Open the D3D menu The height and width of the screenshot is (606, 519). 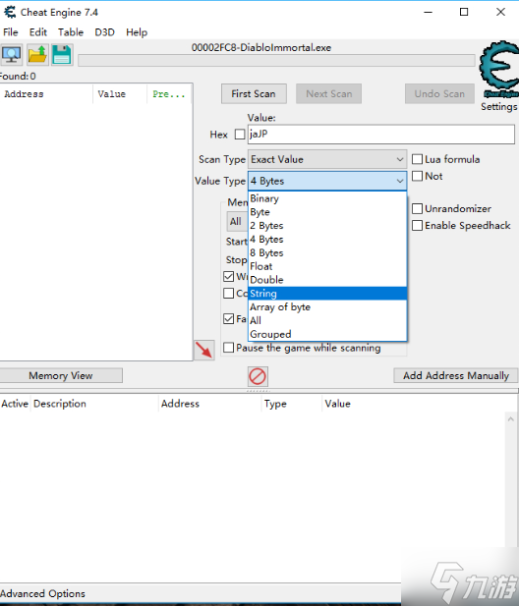click(x=105, y=32)
